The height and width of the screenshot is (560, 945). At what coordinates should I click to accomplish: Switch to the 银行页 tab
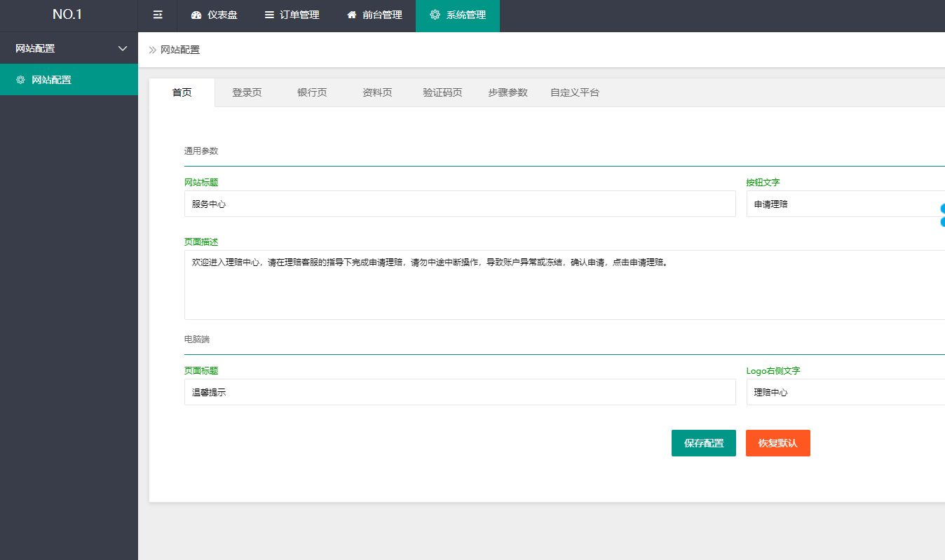(312, 92)
